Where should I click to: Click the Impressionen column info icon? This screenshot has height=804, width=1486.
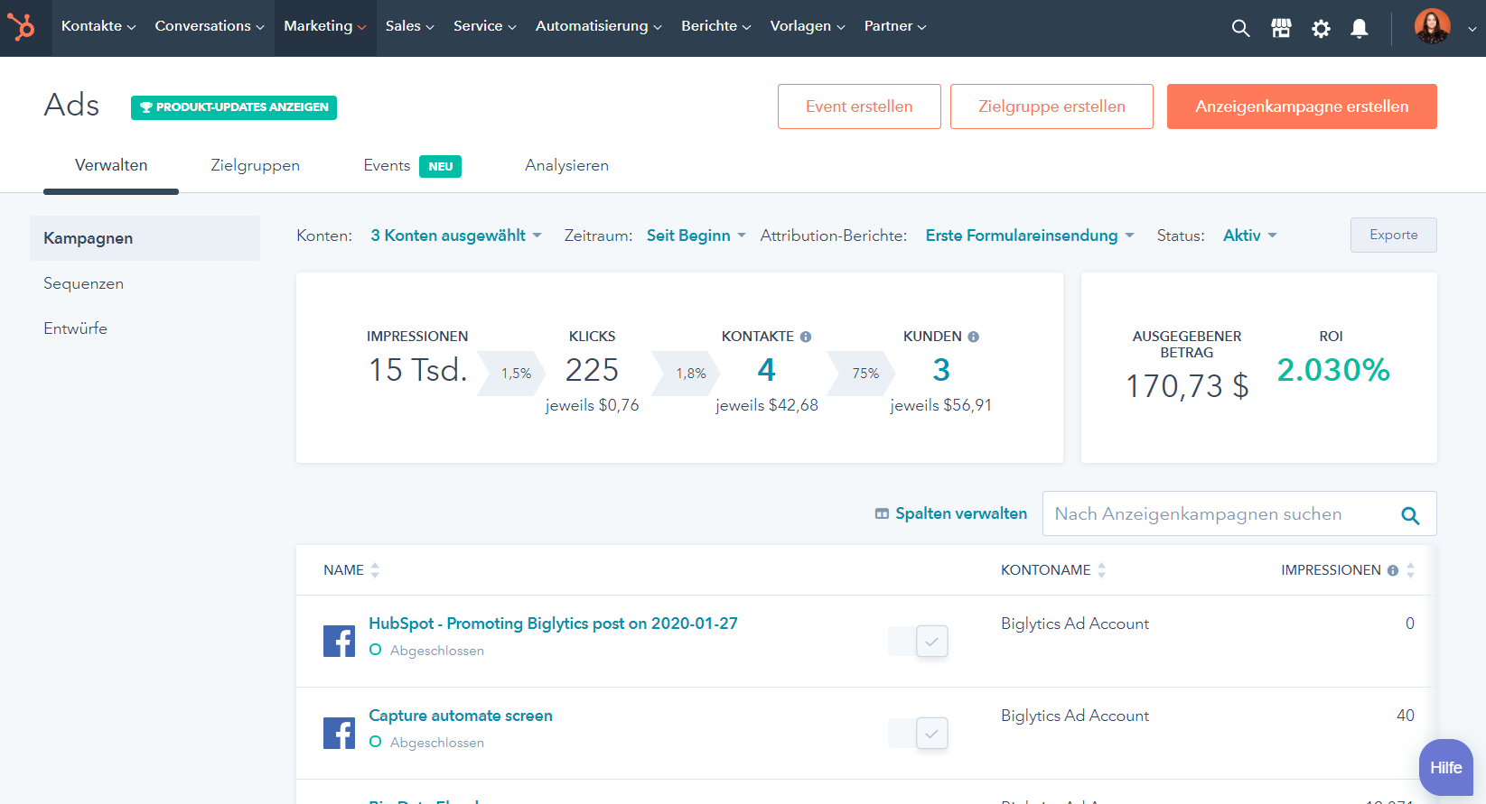(x=1393, y=570)
